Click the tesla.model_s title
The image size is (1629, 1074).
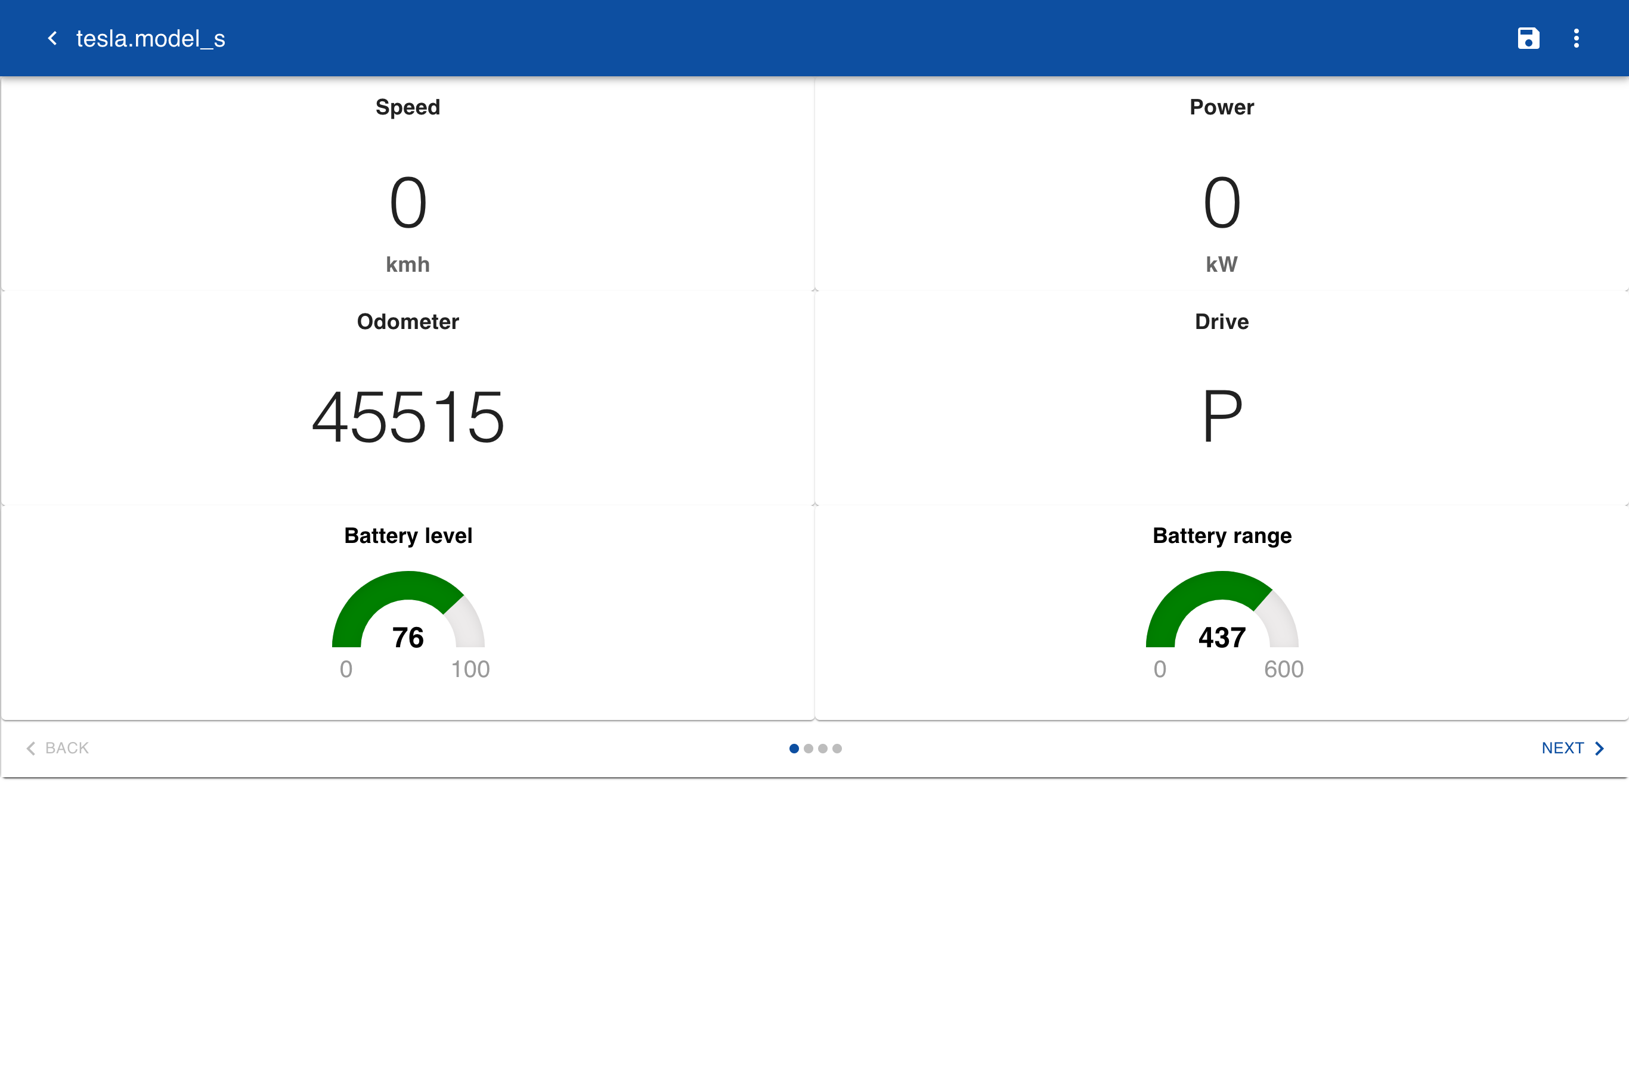click(x=151, y=38)
